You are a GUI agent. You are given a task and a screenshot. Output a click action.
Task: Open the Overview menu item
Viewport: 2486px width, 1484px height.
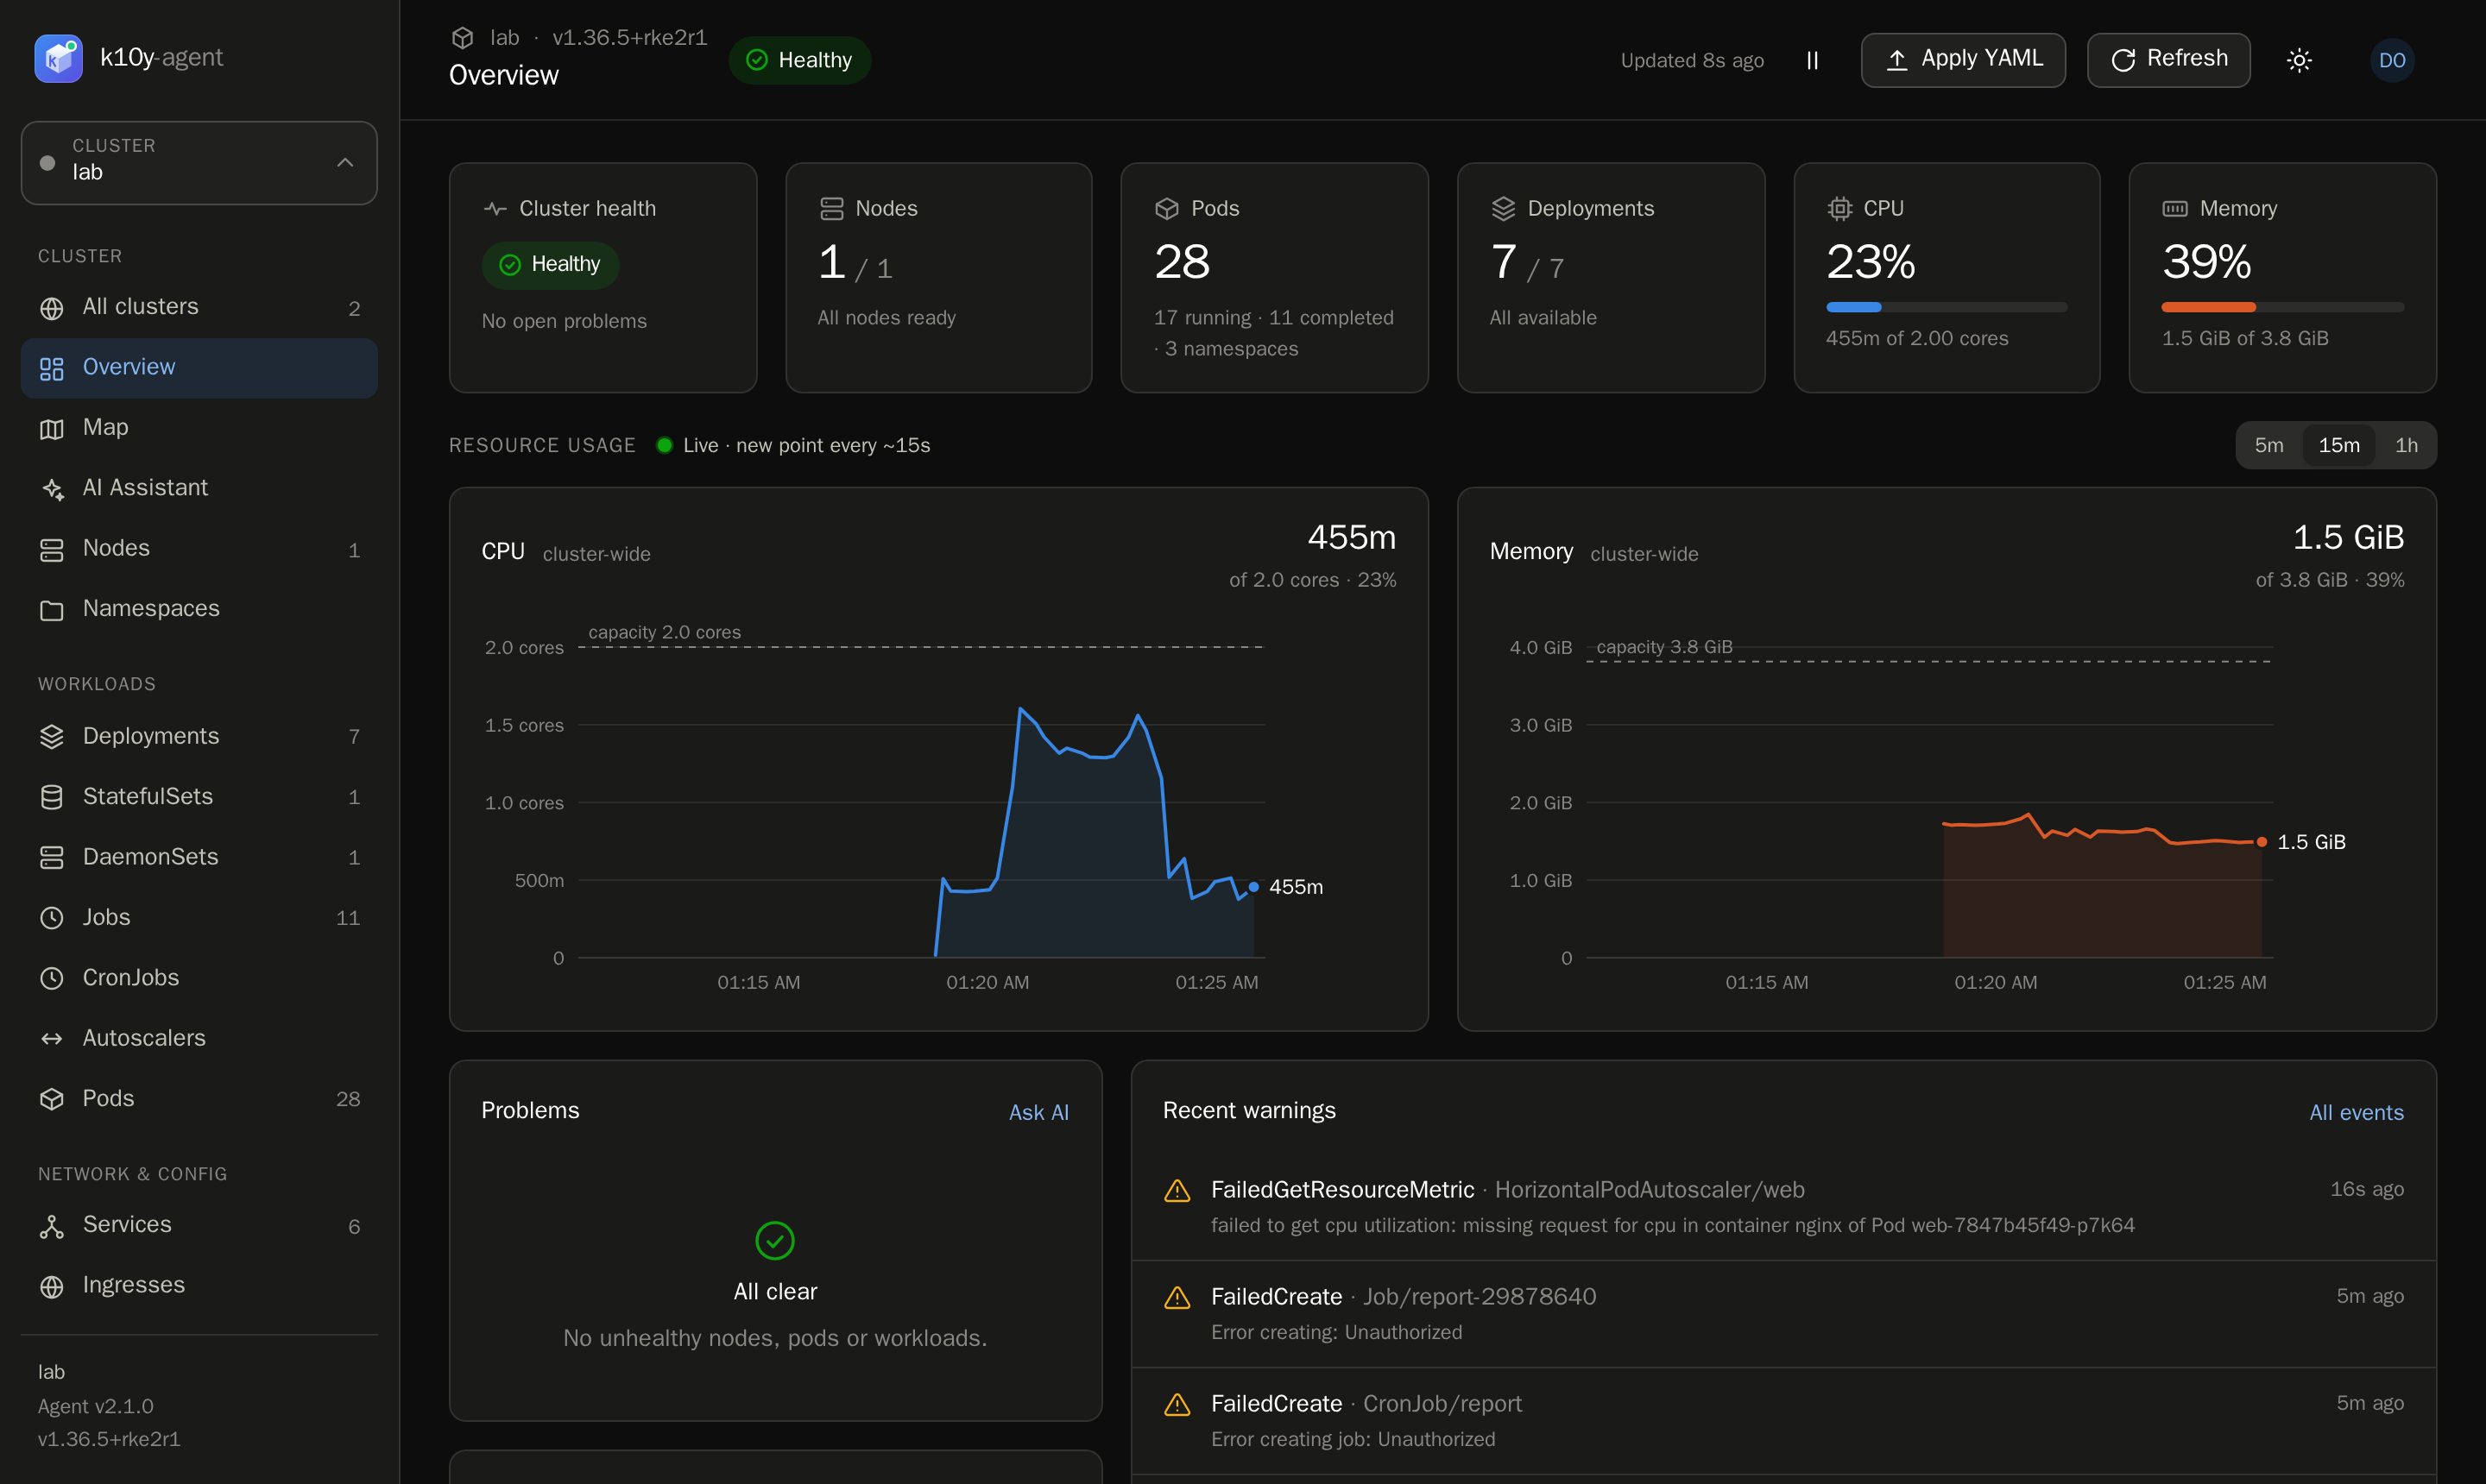coord(199,367)
